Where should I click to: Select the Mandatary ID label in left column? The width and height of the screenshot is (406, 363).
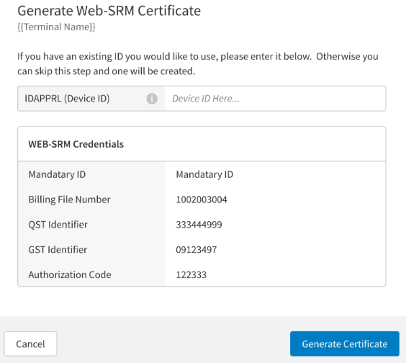coord(57,174)
